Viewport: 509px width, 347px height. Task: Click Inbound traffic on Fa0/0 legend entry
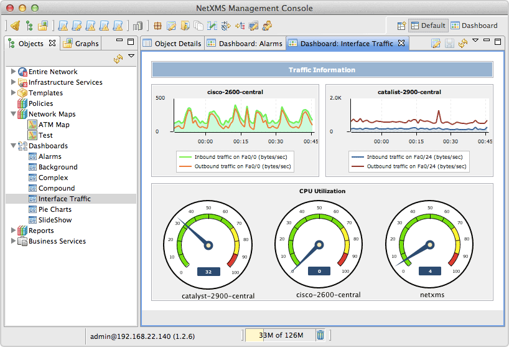[x=233, y=157]
